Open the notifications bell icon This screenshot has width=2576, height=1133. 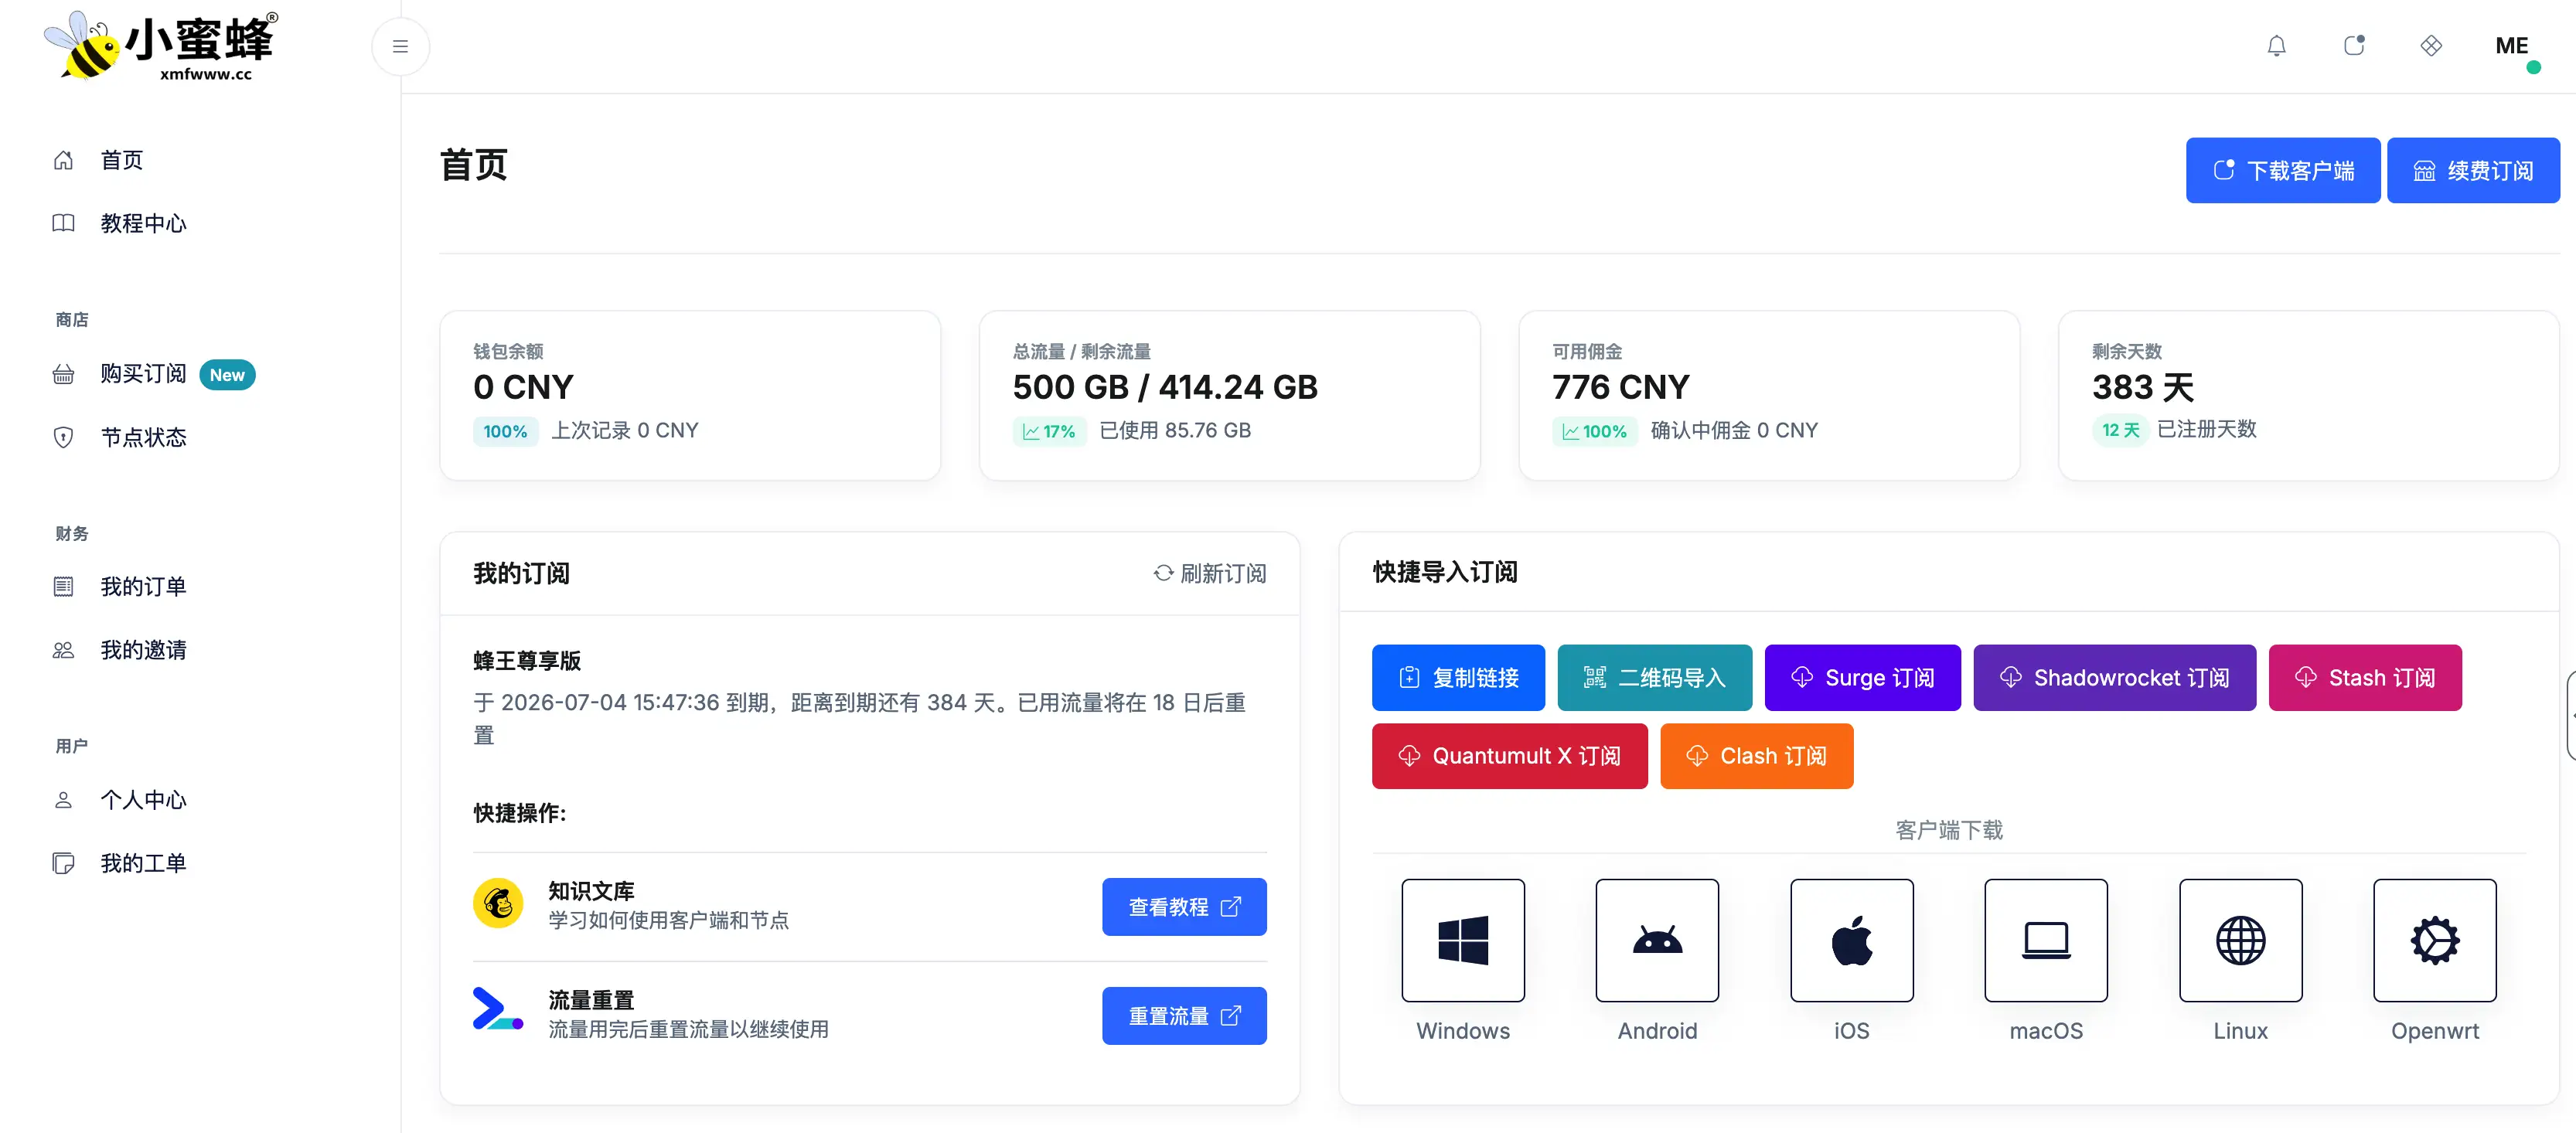click(x=2277, y=46)
